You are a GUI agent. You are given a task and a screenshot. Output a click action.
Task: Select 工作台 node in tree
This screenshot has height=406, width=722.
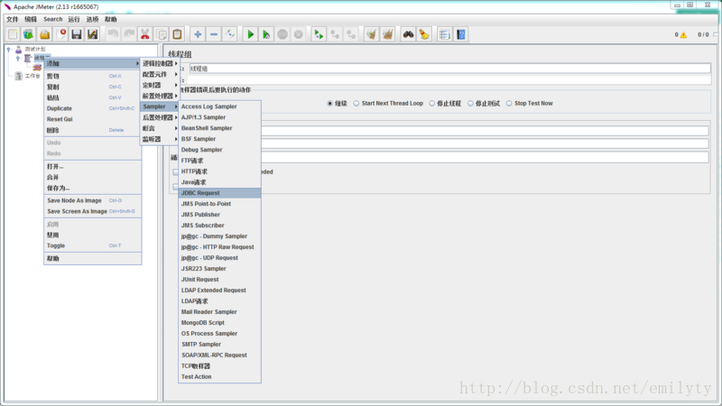pos(32,76)
